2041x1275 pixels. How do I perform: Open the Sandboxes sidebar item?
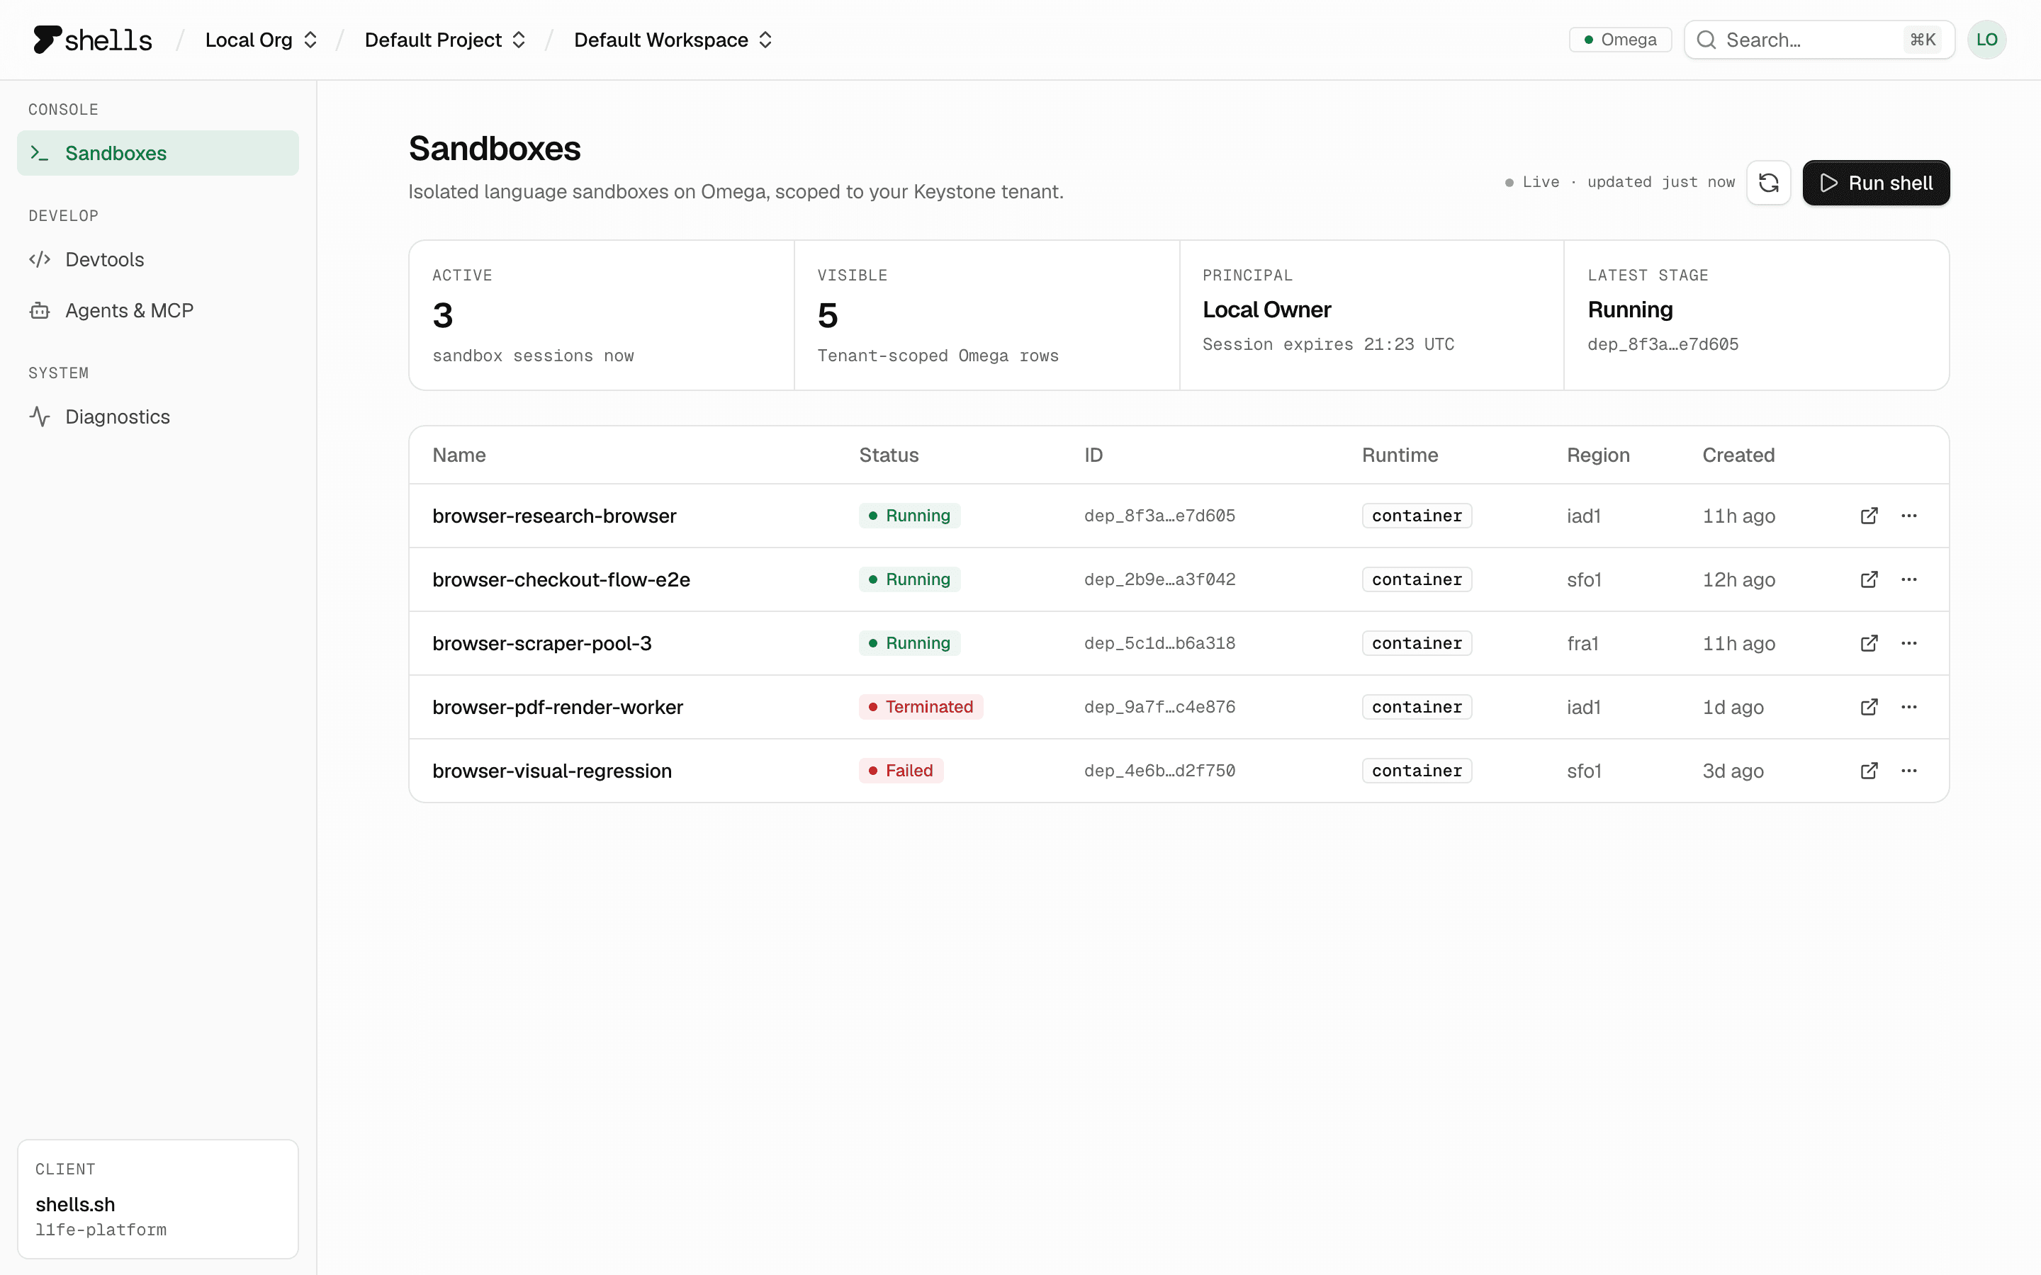click(158, 152)
